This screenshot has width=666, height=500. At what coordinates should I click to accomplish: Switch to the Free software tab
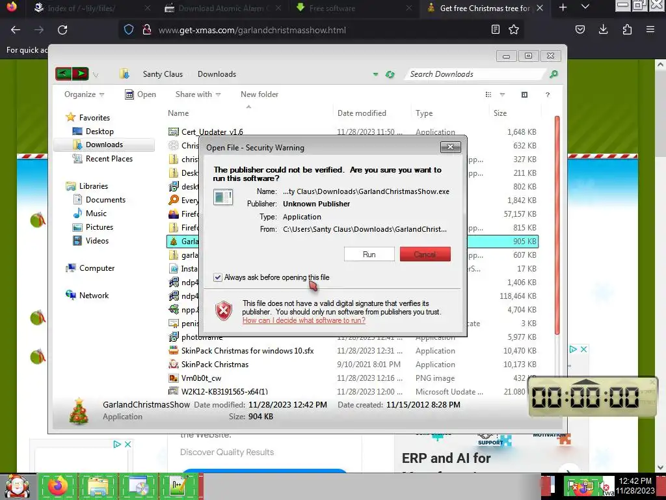point(353,8)
